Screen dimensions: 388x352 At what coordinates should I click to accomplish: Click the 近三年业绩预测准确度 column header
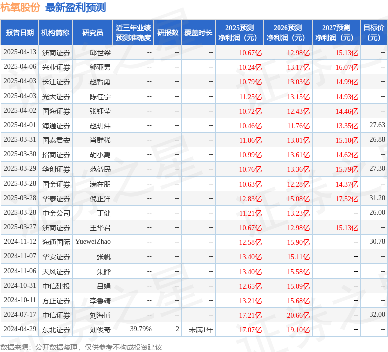coord(133,33)
